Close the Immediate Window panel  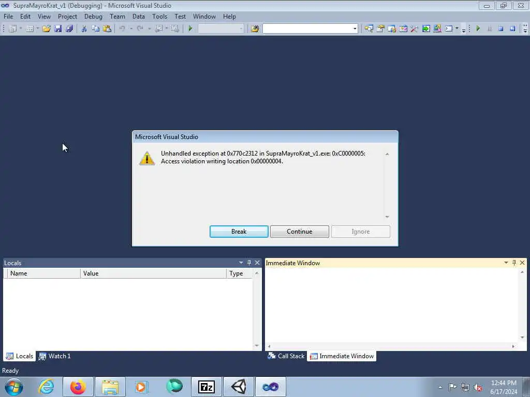522,263
